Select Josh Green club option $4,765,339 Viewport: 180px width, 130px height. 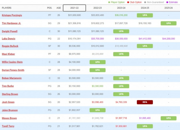121,102
